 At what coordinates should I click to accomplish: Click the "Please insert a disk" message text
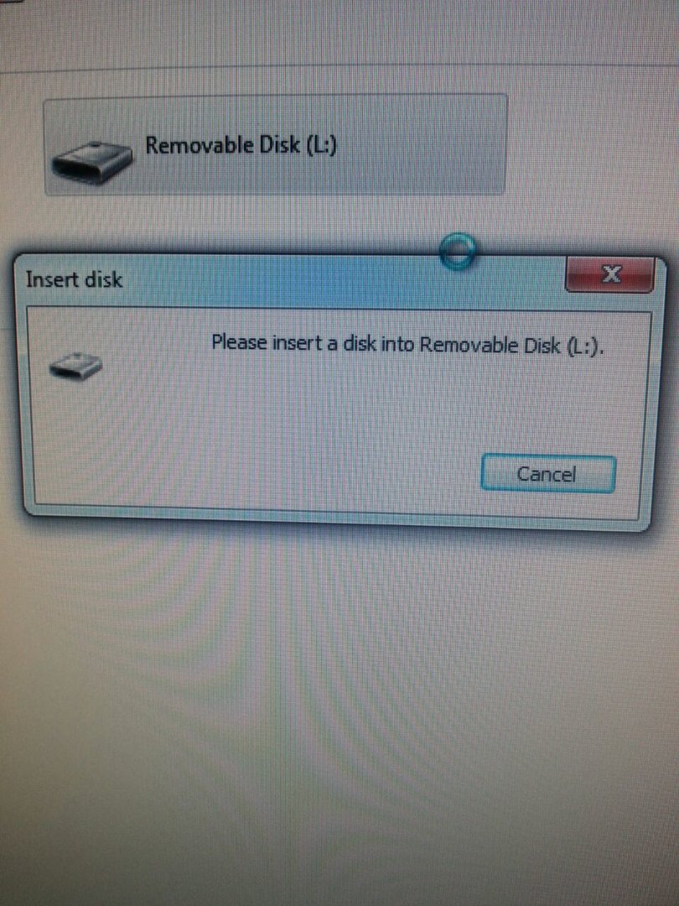407,345
